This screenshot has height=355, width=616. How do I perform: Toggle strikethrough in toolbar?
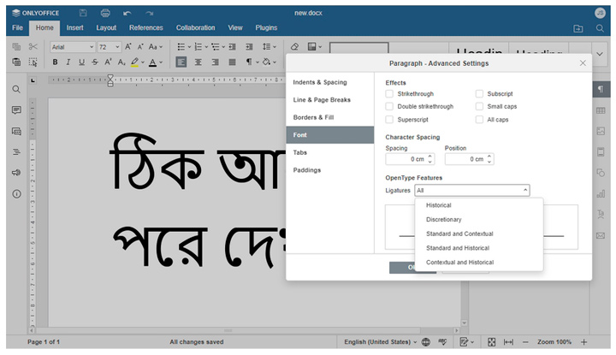click(95, 62)
